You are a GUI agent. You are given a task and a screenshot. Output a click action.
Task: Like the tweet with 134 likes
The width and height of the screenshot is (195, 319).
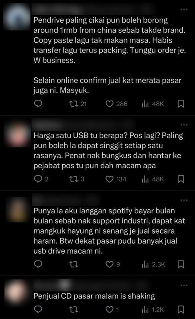116,179
